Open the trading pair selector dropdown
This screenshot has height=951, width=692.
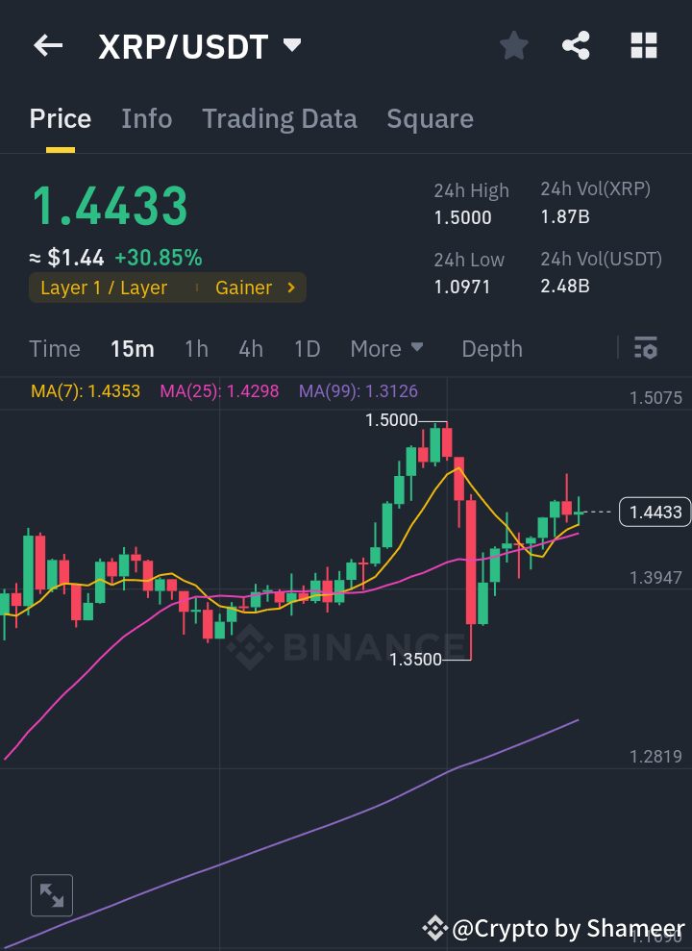tap(291, 45)
